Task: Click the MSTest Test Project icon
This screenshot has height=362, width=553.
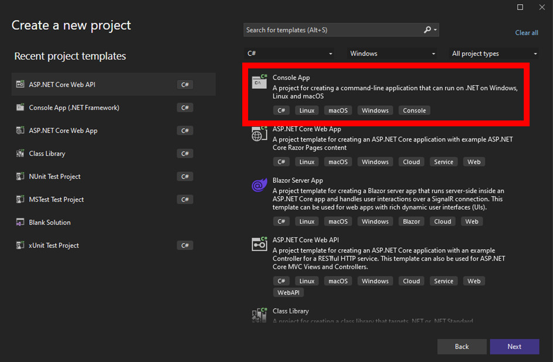Action: [x=20, y=199]
